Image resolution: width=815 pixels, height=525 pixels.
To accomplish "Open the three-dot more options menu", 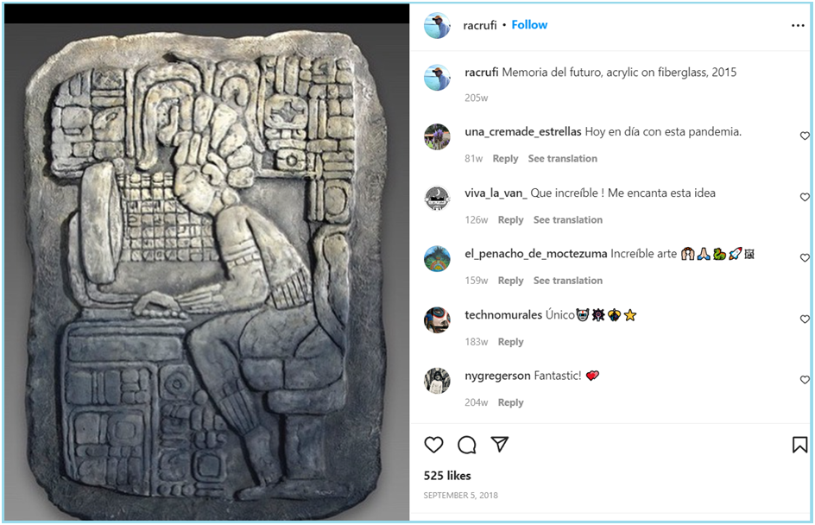I will click(798, 25).
